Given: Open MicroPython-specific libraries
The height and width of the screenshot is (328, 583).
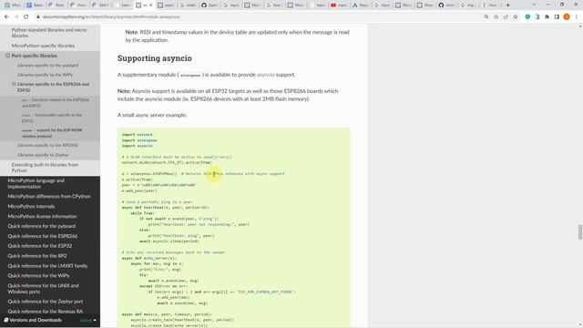Looking at the screenshot, I should click(43, 46).
